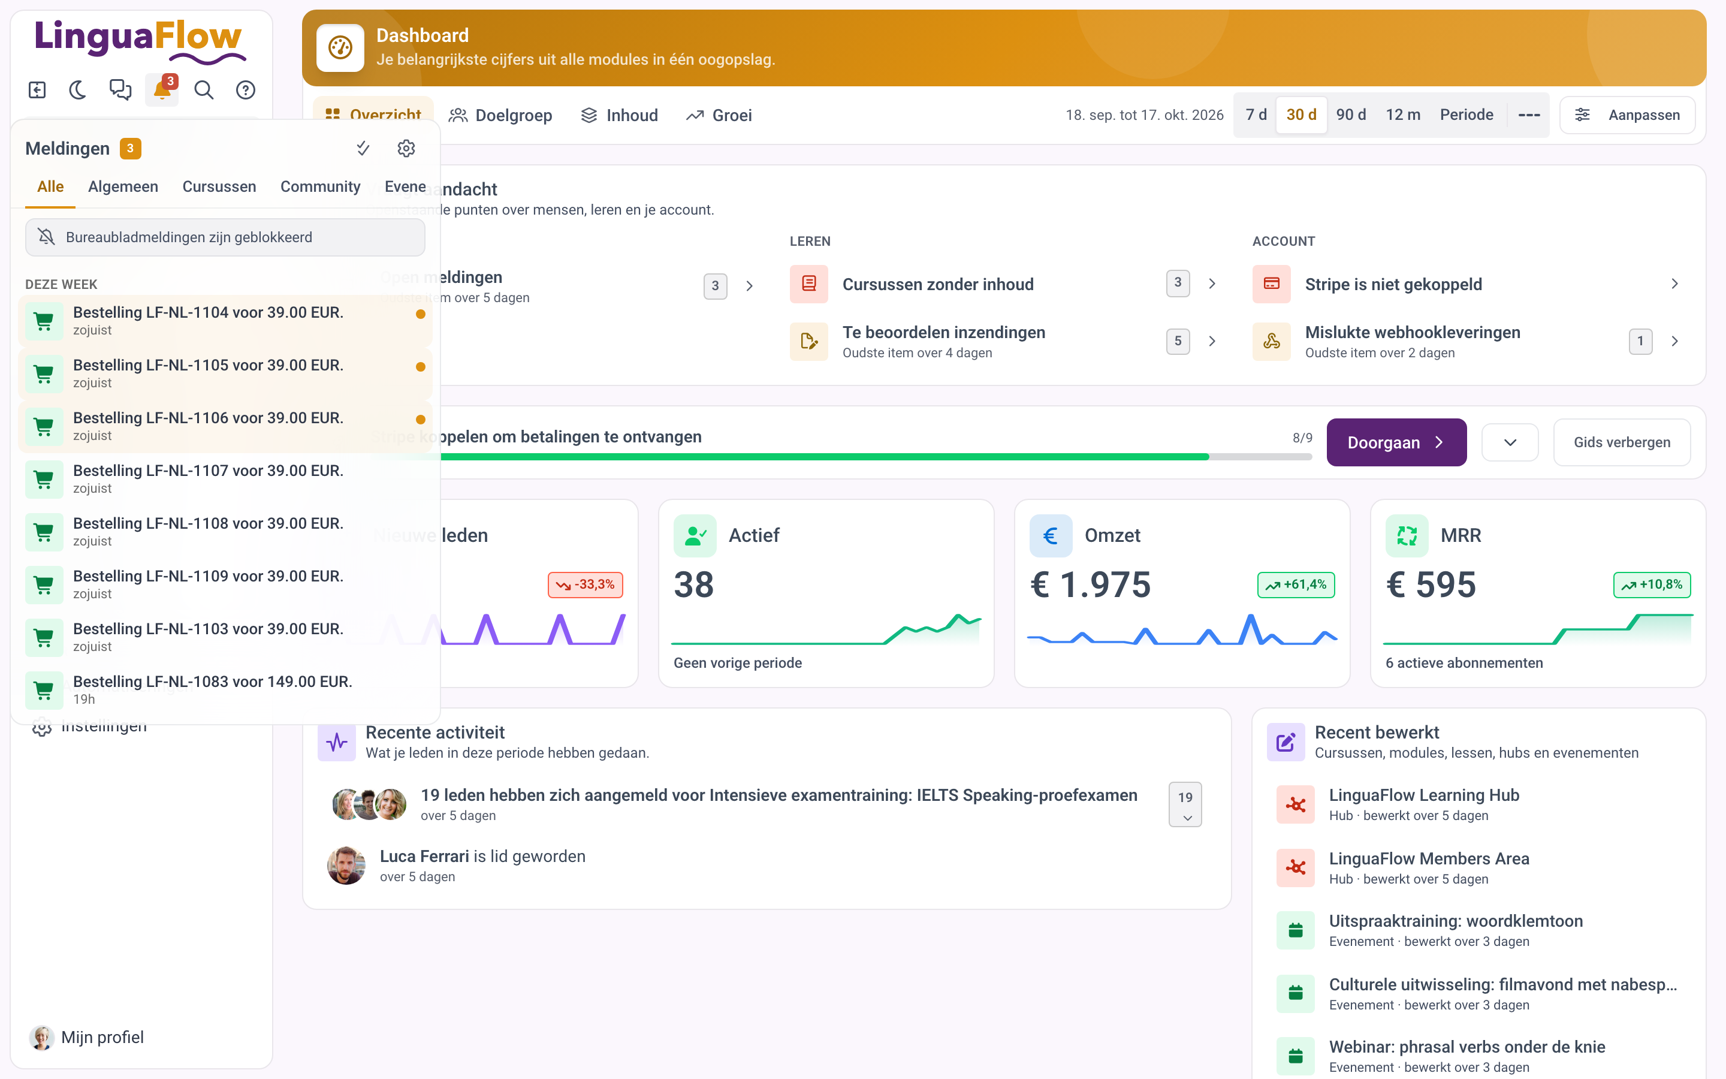Open Te beoordelen inzendingen chevron

(x=1212, y=341)
